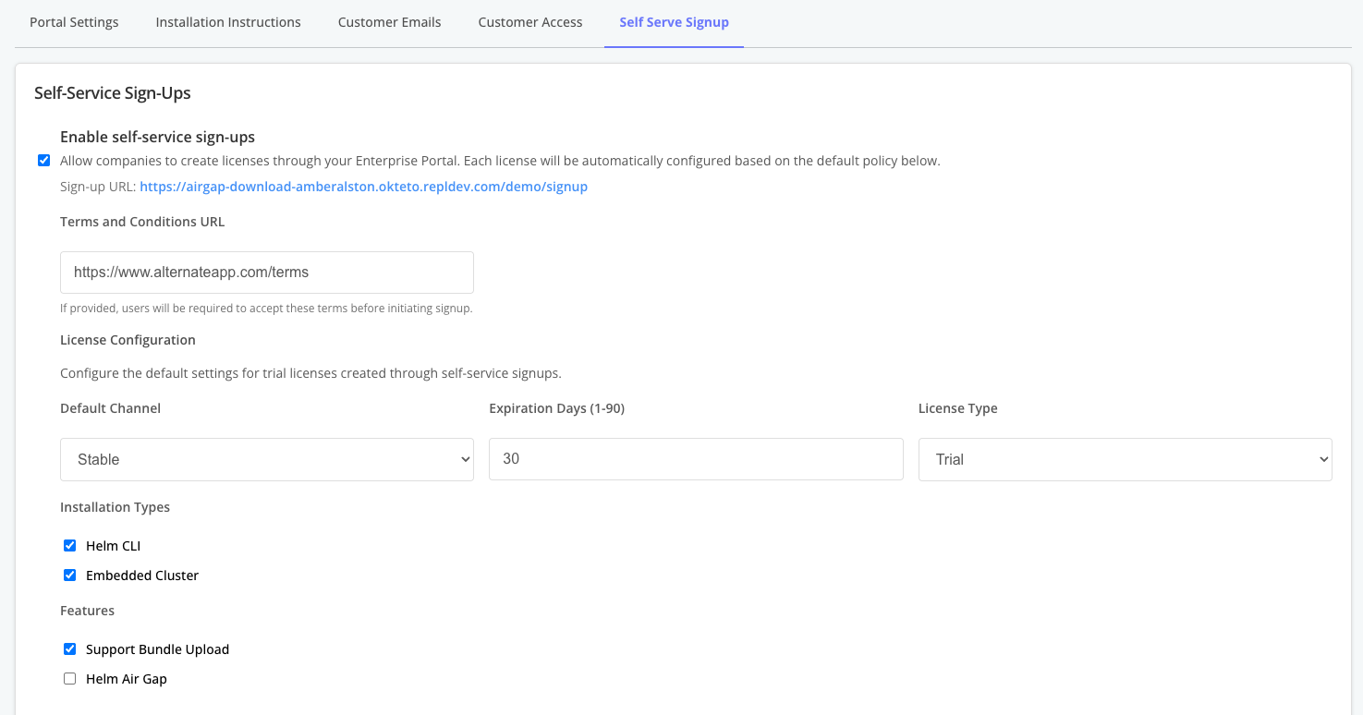Open the Installation Instructions tab
1363x715 pixels.
tap(227, 22)
